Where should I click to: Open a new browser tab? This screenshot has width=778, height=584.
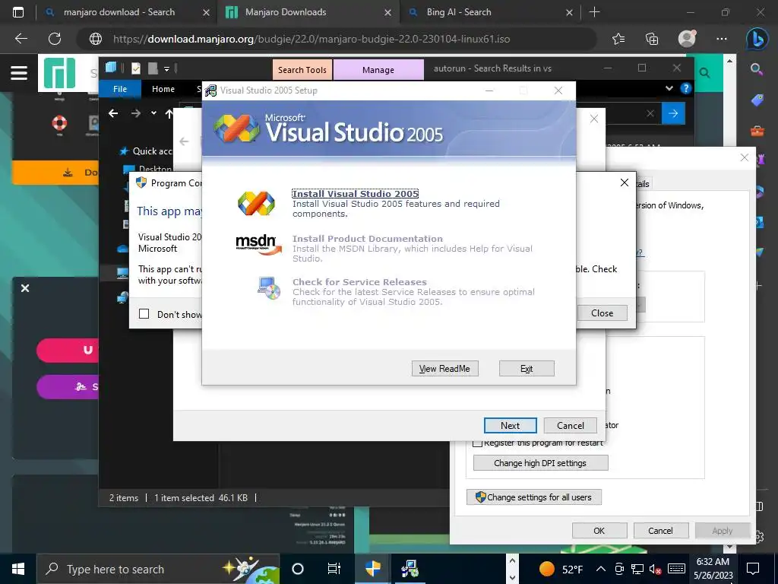[x=594, y=12]
